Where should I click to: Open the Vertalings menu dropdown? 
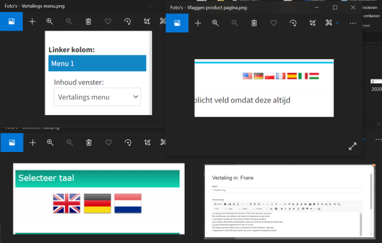(97, 97)
